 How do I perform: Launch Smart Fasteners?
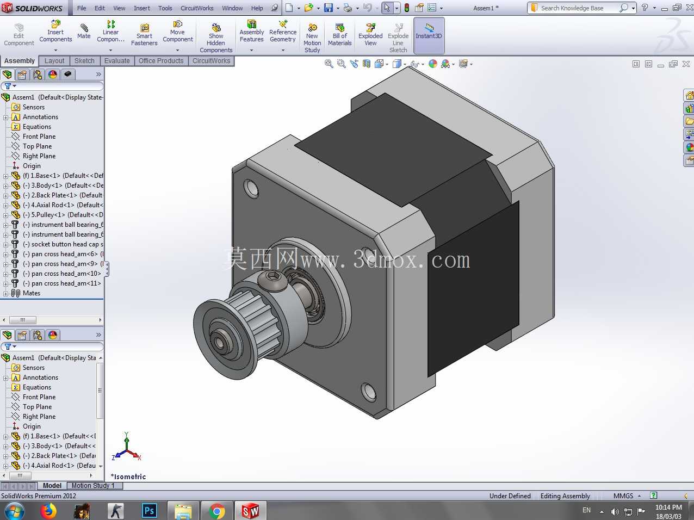coord(144,35)
